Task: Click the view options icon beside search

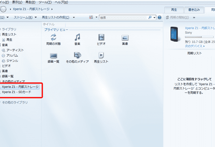Action: (x=91, y=17)
